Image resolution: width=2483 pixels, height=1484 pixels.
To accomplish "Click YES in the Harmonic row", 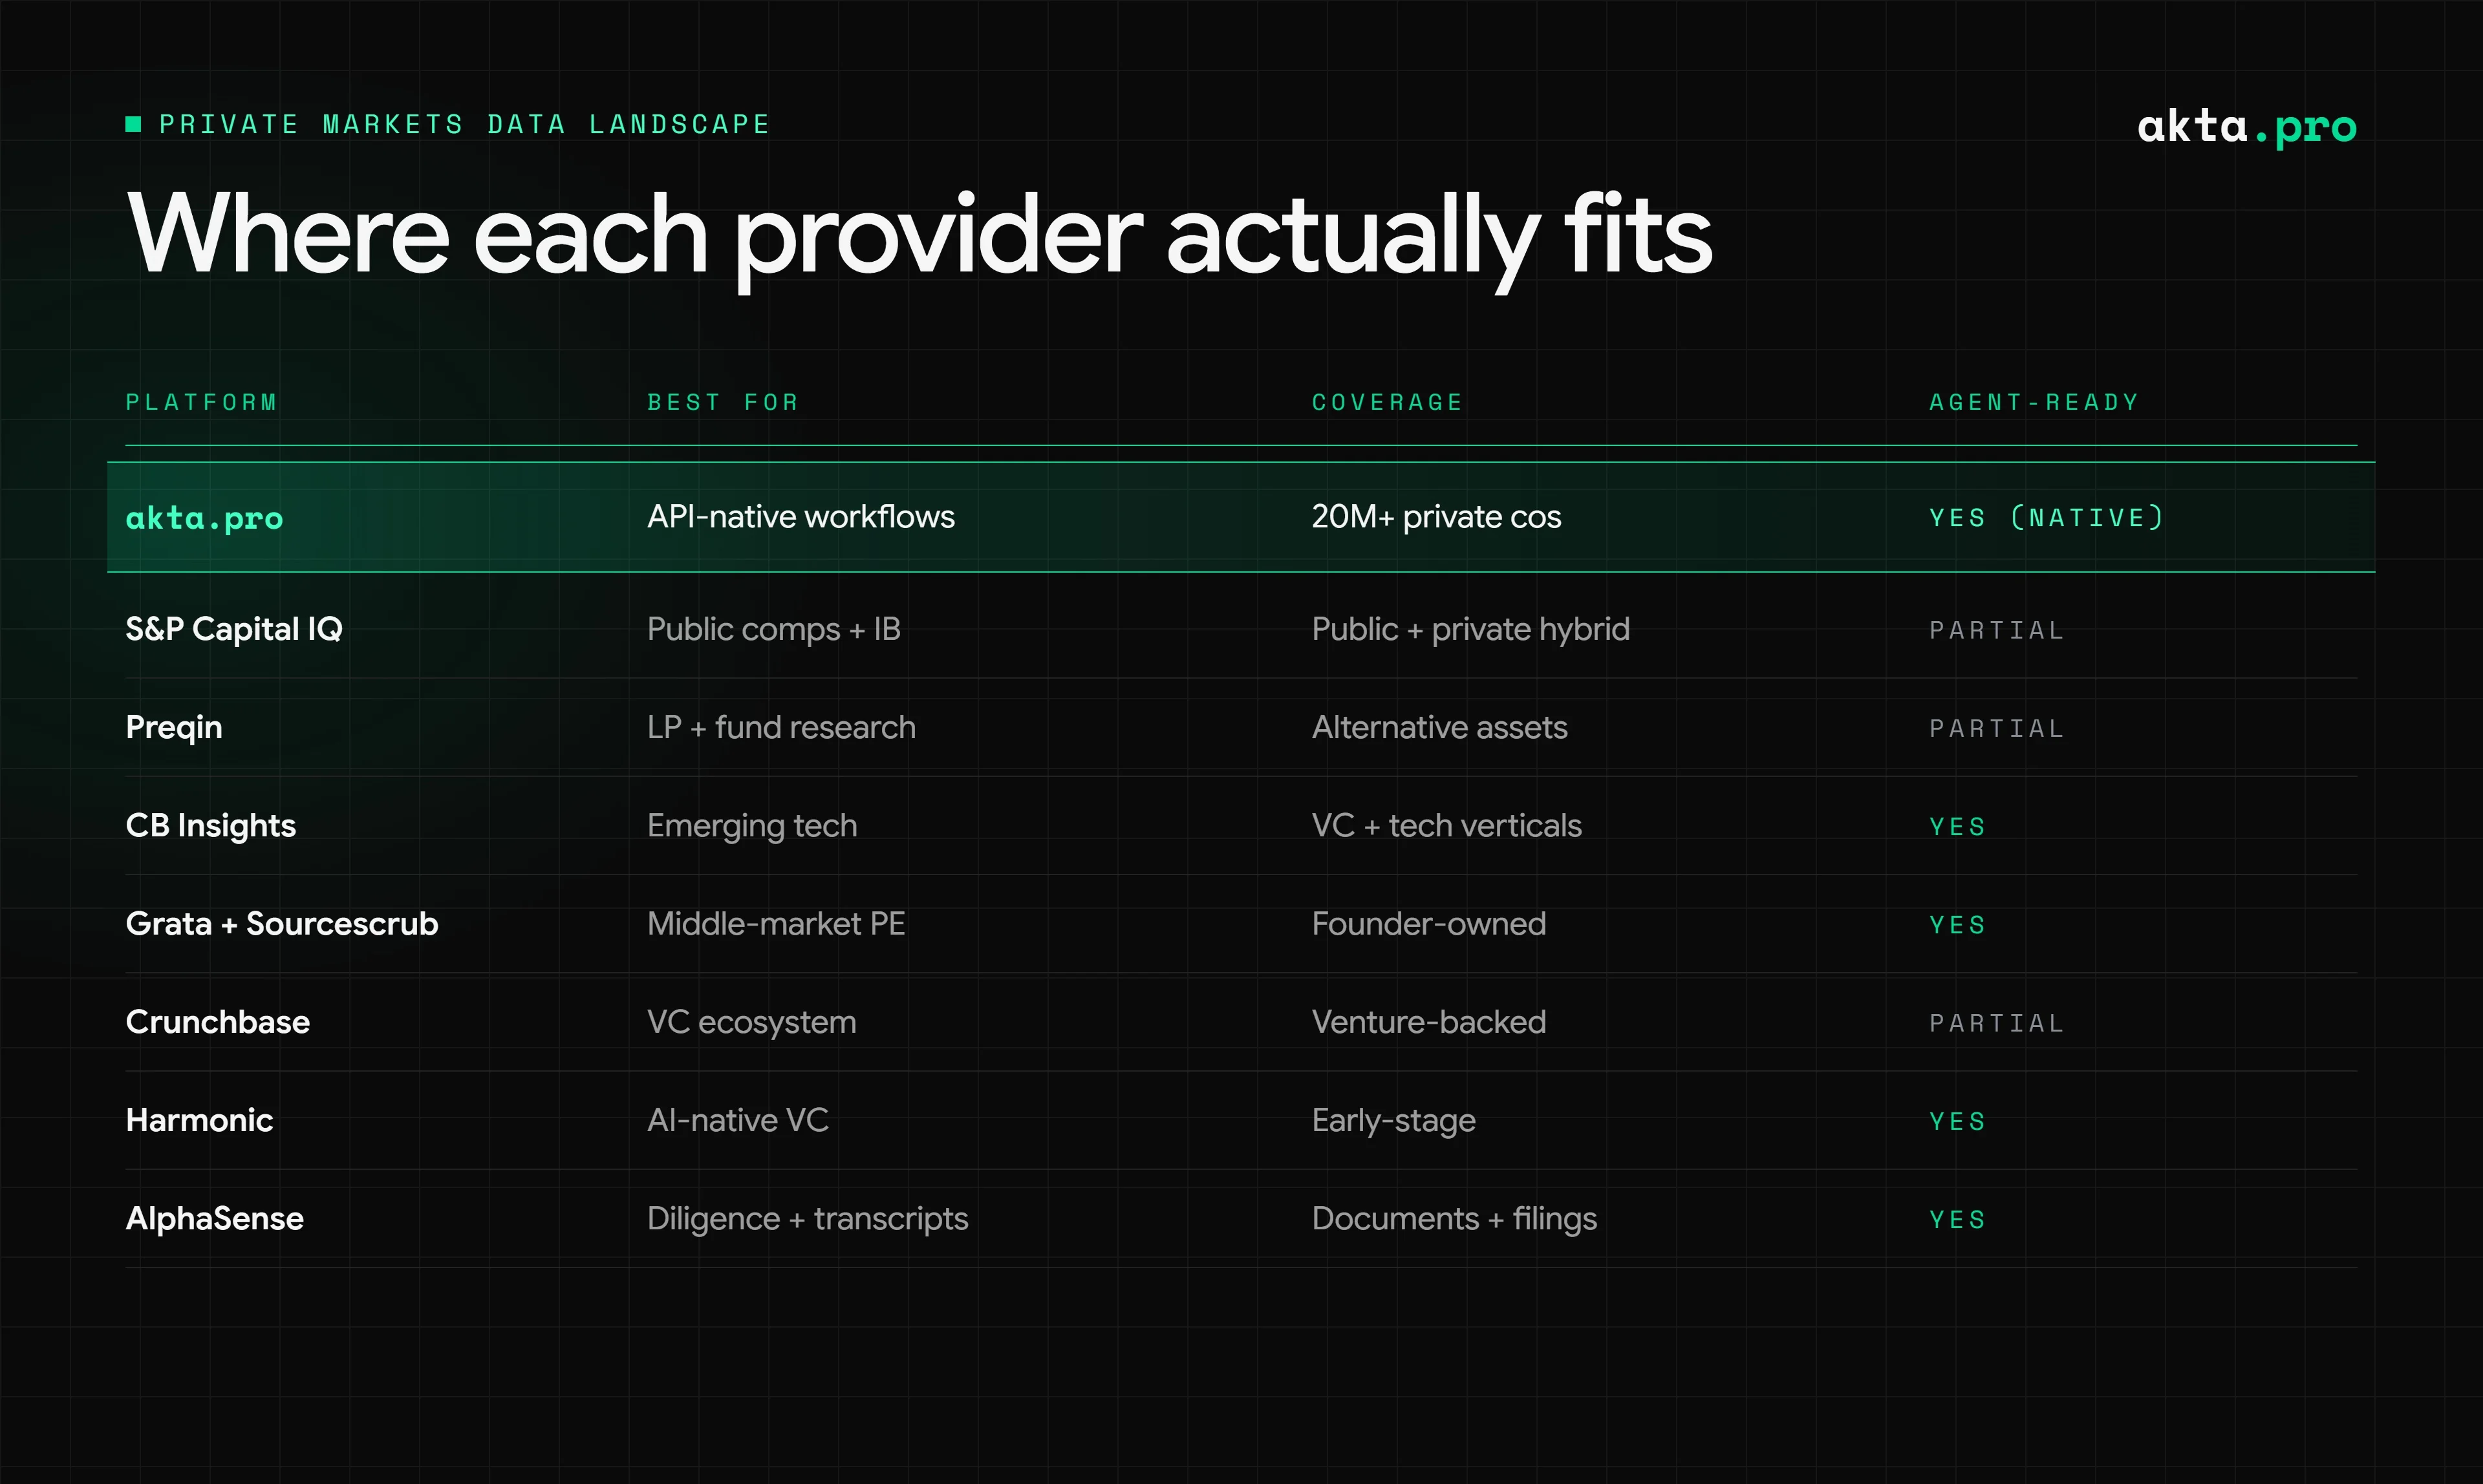I will tap(1958, 1122).
